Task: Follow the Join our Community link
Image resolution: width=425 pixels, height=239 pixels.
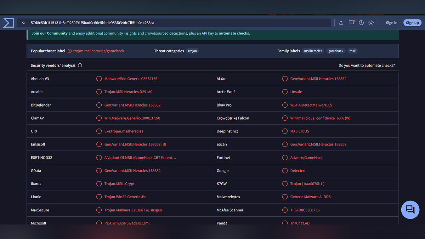Action: [x=50, y=33]
